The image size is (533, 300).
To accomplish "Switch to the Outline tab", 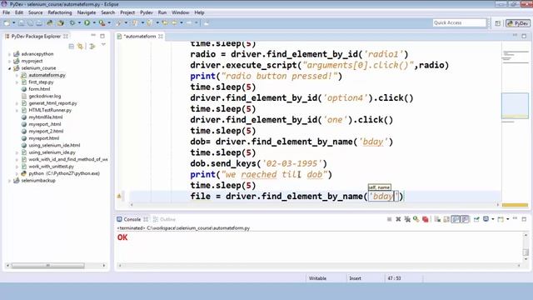I will pyautogui.click(x=165, y=219).
